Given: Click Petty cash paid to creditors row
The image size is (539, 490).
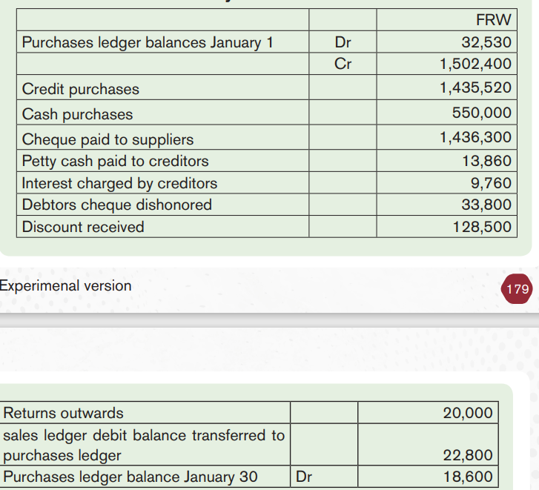Looking at the screenshot, I should 267,161.
